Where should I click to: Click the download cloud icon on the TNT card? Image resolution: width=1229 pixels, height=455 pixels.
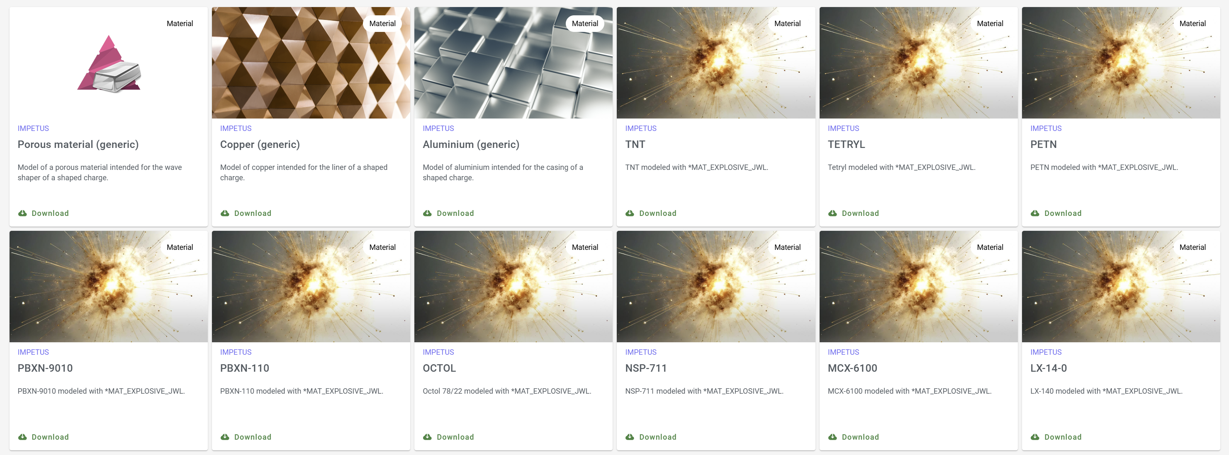pyautogui.click(x=630, y=213)
